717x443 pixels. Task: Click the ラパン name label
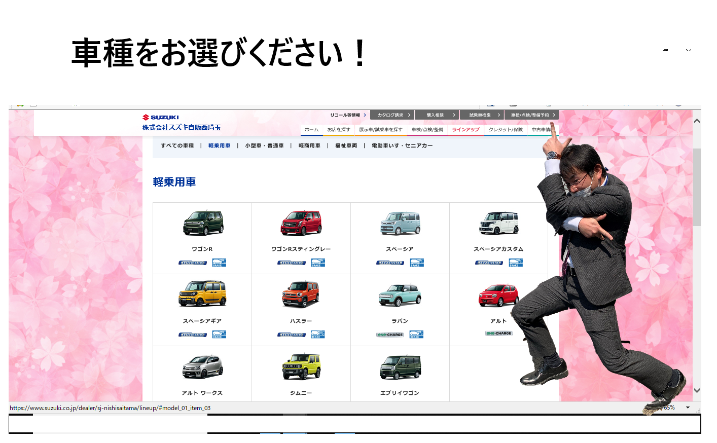pyautogui.click(x=400, y=321)
